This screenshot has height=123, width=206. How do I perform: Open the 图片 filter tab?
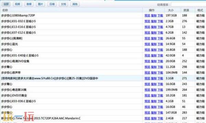pyautogui.click(x=41, y=4)
